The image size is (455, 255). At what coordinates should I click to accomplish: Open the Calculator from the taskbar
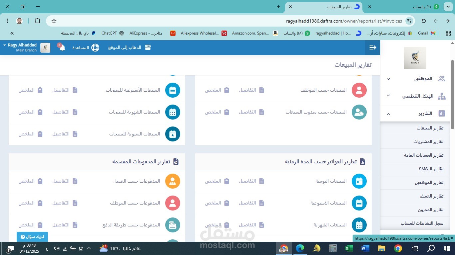click(x=332, y=248)
